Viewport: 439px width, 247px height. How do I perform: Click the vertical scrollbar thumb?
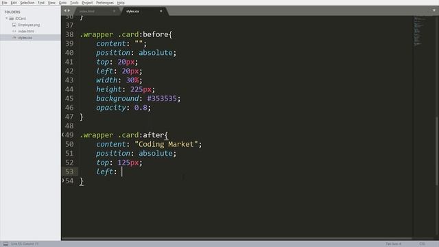coord(436,150)
